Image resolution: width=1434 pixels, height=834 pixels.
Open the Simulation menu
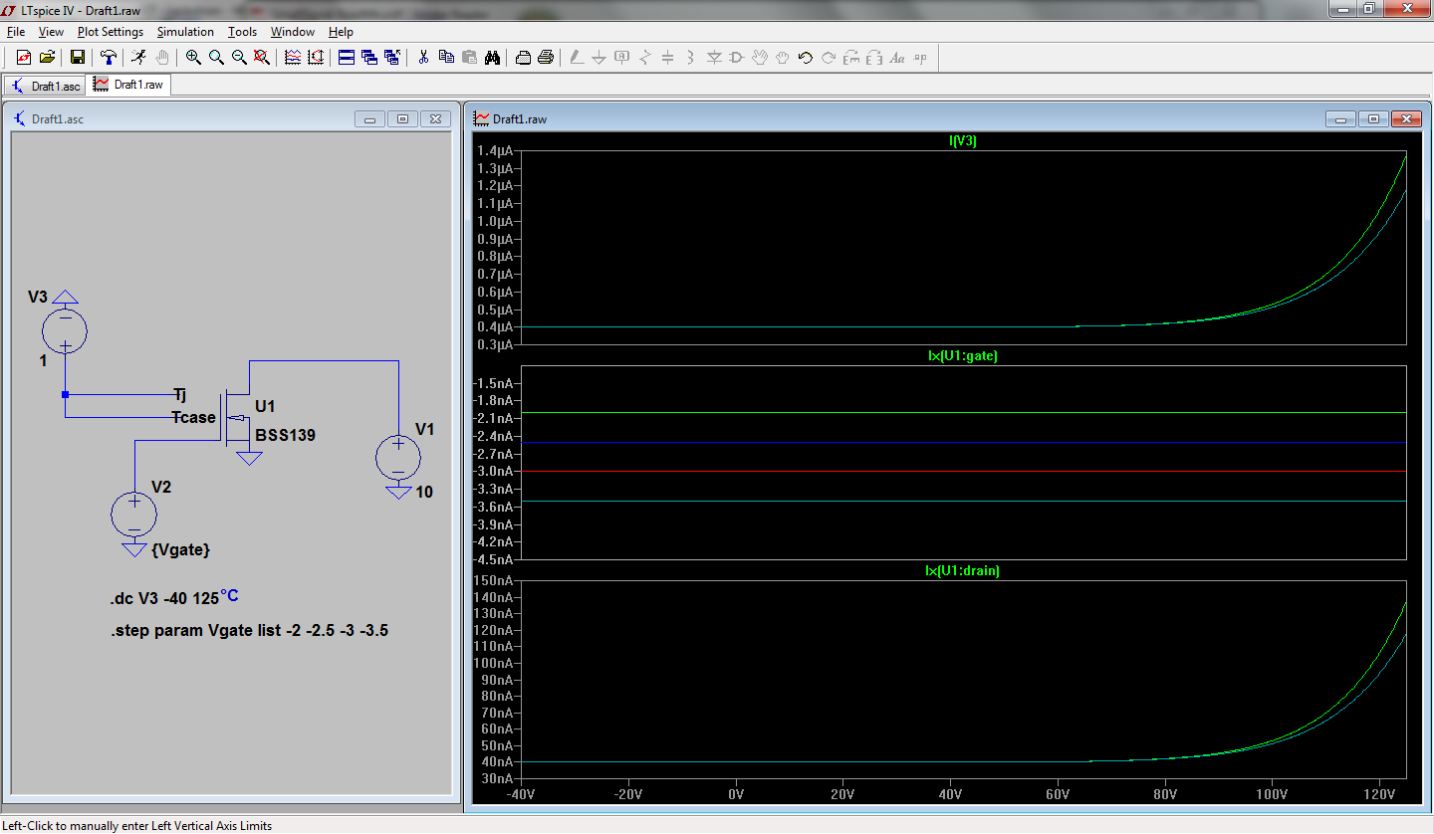[x=185, y=32]
